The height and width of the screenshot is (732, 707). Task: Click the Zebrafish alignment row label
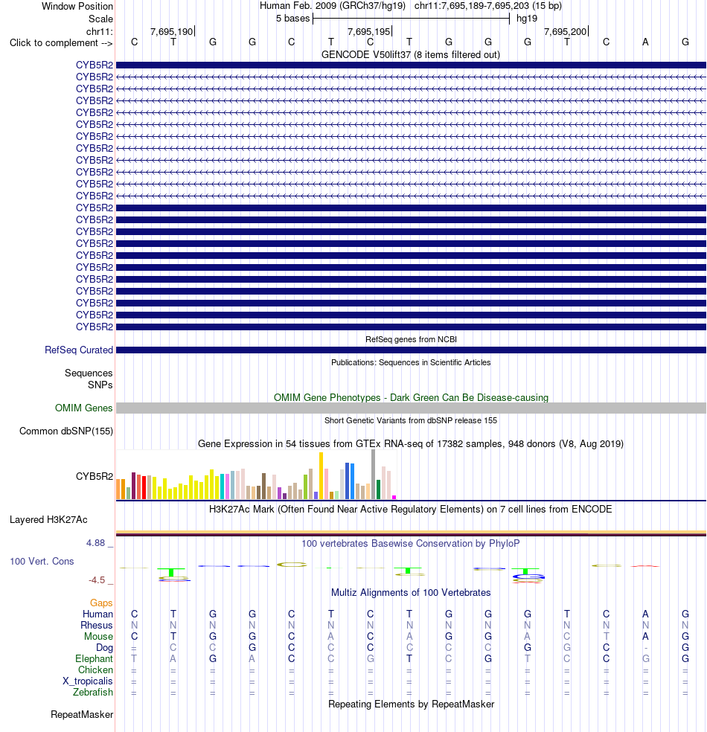pos(93,693)
